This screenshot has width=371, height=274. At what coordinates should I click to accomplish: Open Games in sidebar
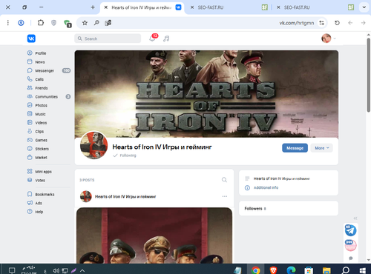tap(41, 140)
